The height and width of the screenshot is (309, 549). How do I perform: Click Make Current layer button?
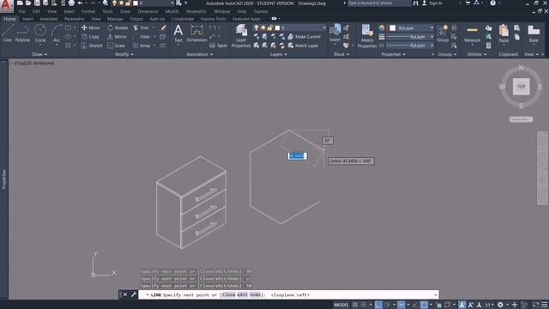click(x=305, y=36)
